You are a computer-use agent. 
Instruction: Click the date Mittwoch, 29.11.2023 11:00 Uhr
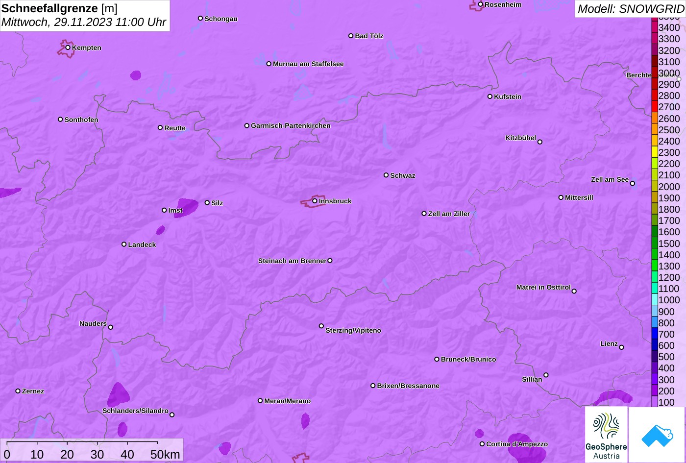84,23
